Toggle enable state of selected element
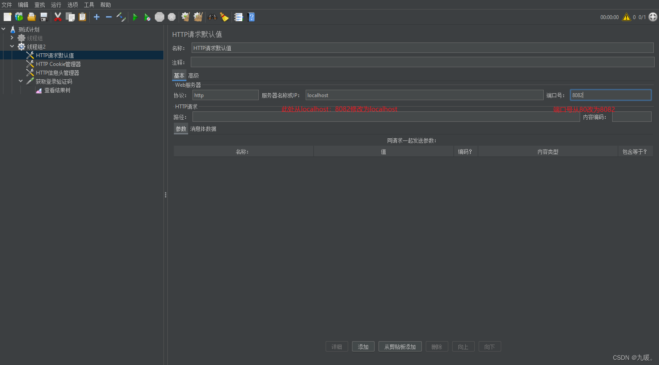The width and height of the screenshot is (659, 365). click(x=121, y=17)
